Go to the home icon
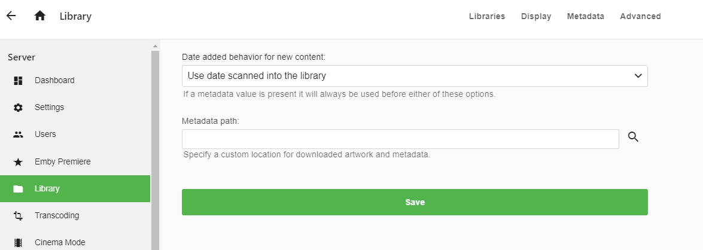 coord(40,16)
